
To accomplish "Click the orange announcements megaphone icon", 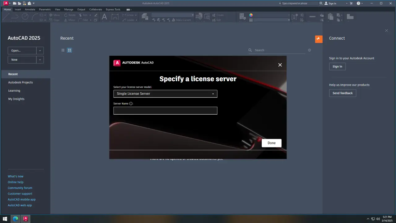I will [x=319, y=39].
